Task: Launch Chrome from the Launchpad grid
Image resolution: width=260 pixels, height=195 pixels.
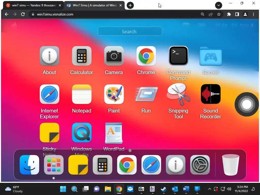Action: pos(146,56)
